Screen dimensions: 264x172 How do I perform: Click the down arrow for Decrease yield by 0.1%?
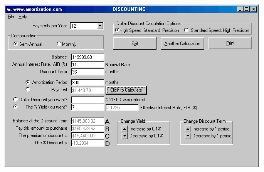(x=124, y=136)
